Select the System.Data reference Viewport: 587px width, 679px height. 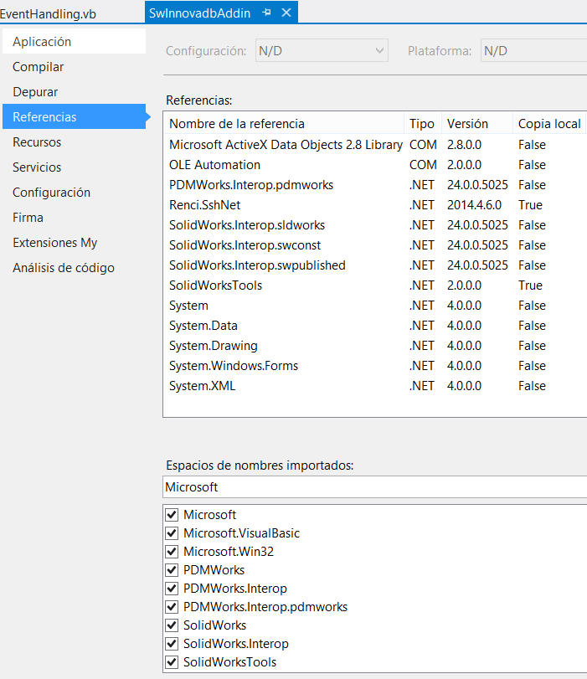coord(375,326)
